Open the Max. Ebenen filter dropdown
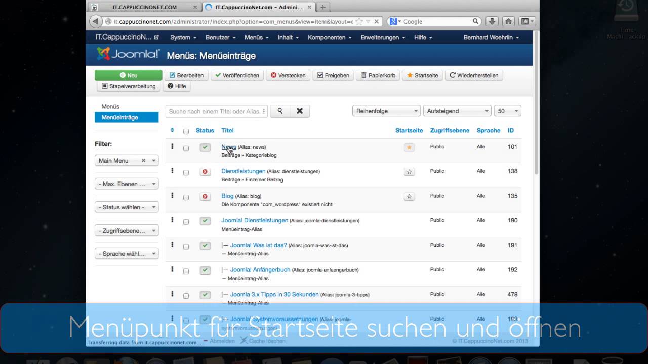648x364 pixels. 127,184
